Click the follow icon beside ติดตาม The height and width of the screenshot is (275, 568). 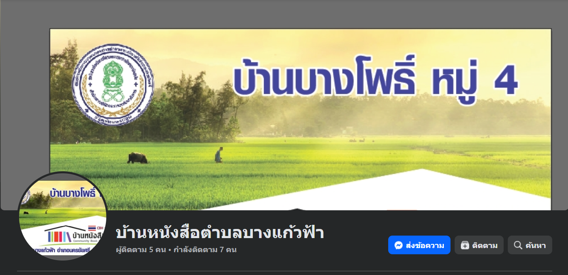(465, 245)
